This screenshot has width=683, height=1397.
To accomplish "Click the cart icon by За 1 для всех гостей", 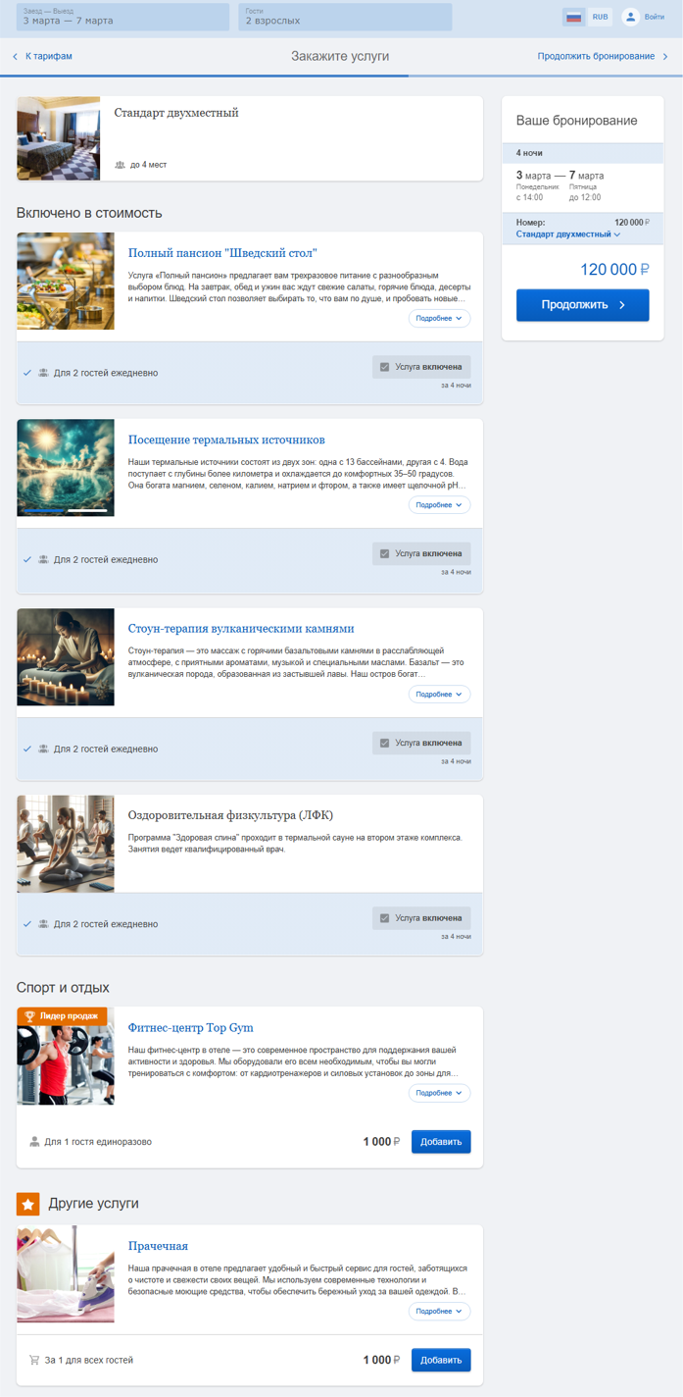I will pos(35,1361).
